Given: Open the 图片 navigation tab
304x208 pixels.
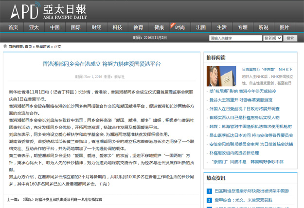Looking at the screenshot, I should pos(284,27).
